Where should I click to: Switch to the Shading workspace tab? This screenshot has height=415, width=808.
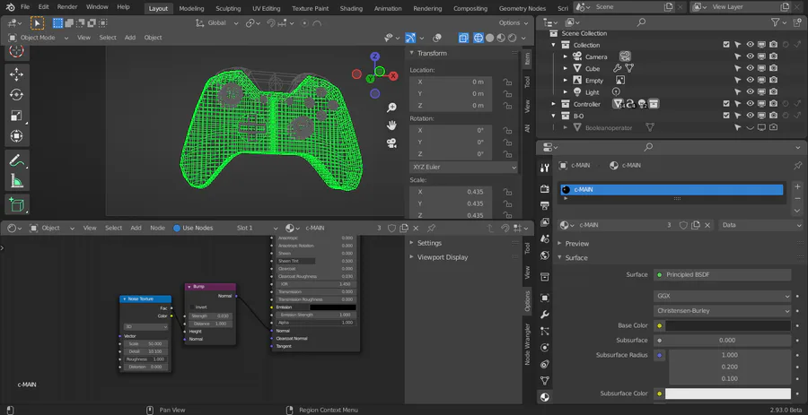click(351, 8)
